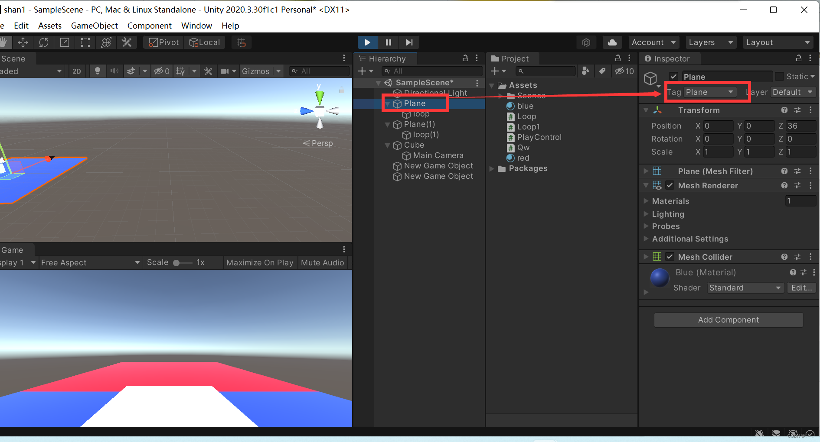Click the Blue material sphere preview

(x=659, y=278)
